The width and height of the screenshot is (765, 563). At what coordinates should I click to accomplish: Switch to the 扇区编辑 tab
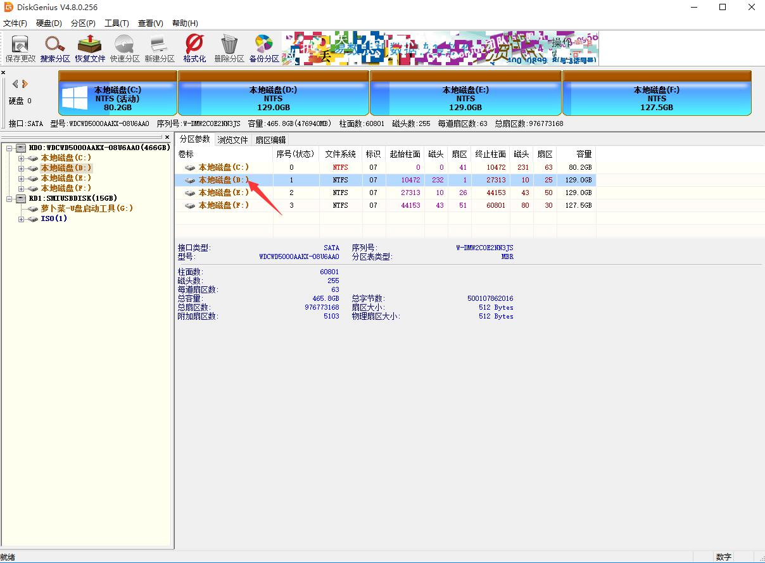270,140
